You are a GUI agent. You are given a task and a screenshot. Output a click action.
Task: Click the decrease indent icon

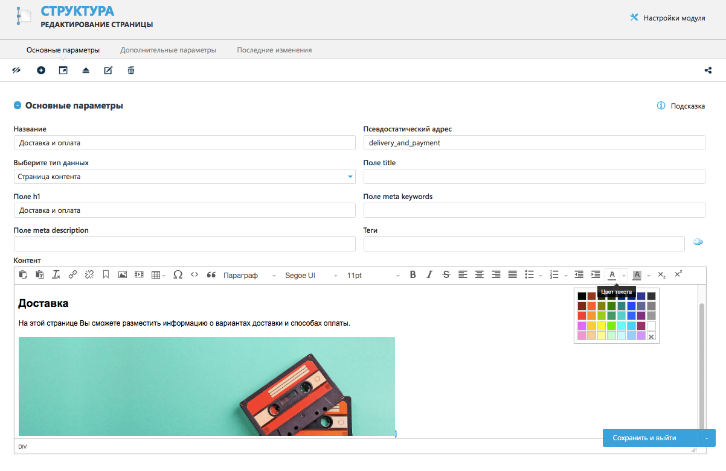tap(579, 275)
